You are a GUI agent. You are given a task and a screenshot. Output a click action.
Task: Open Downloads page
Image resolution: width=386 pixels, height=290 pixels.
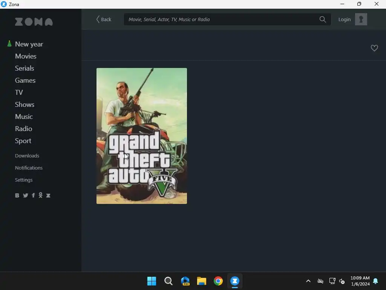click(27, 156)
